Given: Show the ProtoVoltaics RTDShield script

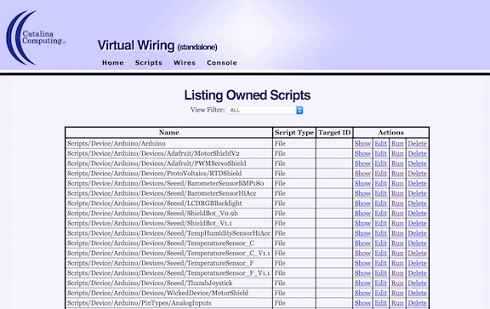Looking at the screenshot, I should point(362,174).
